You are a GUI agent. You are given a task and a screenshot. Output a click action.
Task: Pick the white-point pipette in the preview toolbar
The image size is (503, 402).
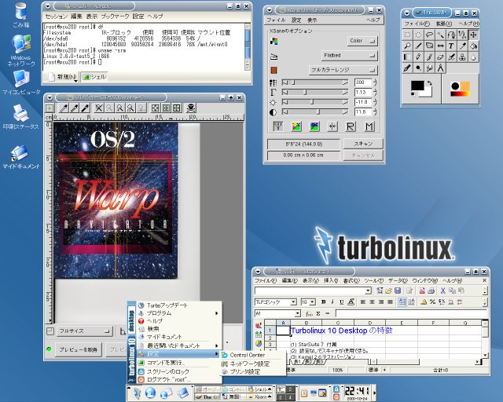[x=64, y=108]
